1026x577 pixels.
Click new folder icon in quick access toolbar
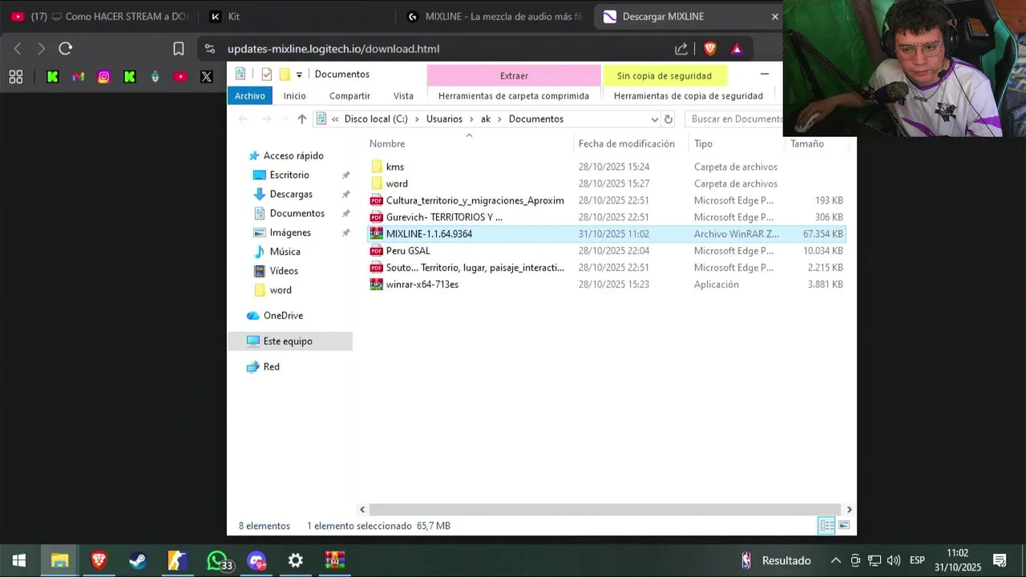285,75
